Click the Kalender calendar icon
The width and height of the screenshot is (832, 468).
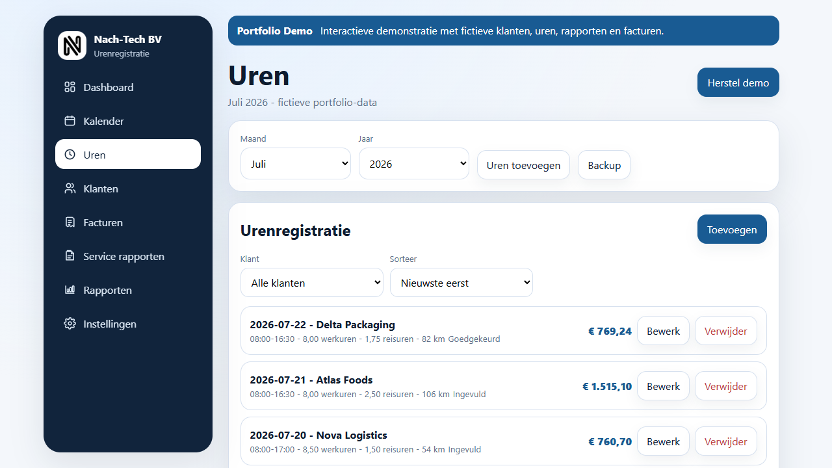tap(70, 121)
